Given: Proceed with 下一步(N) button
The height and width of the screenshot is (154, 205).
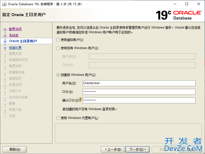Looking at the screenshot, I should tap(137, 149).
